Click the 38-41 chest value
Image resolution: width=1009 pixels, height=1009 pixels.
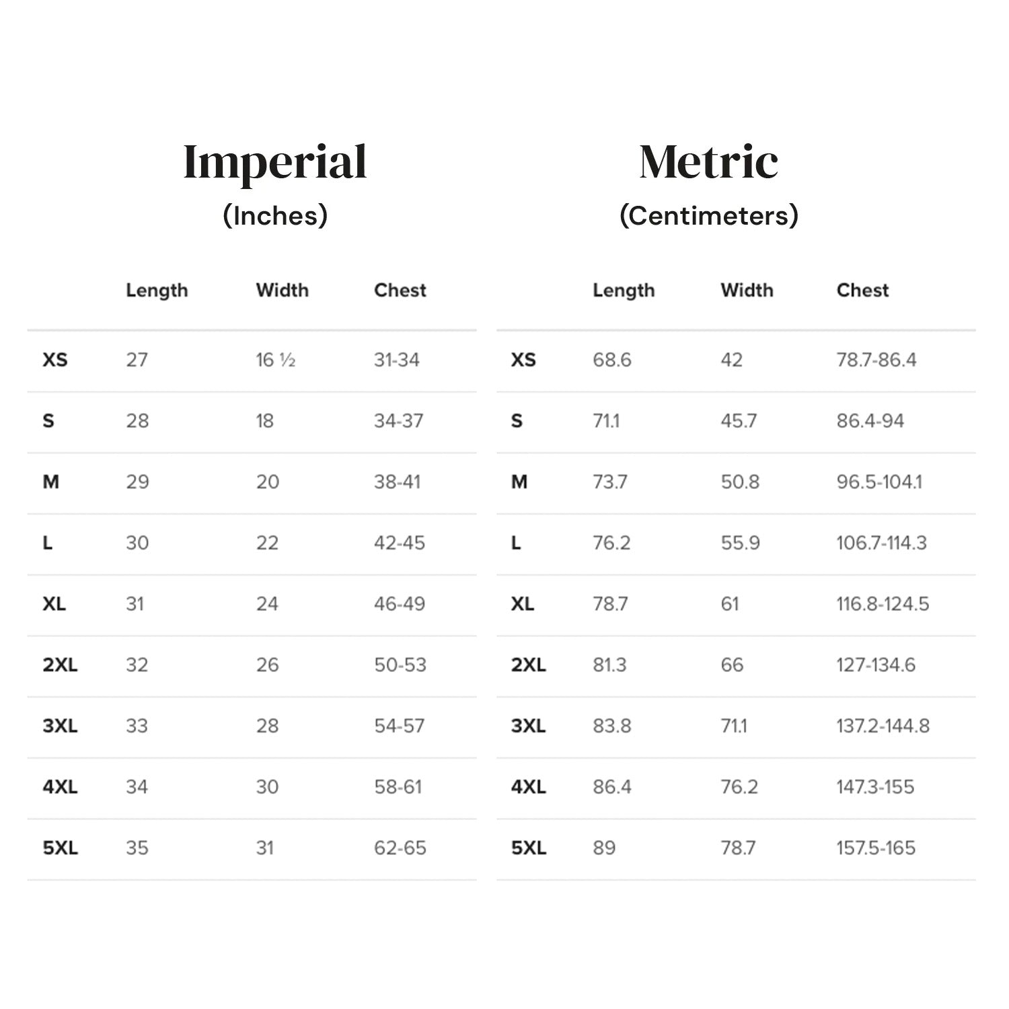[x=397, y=482]
